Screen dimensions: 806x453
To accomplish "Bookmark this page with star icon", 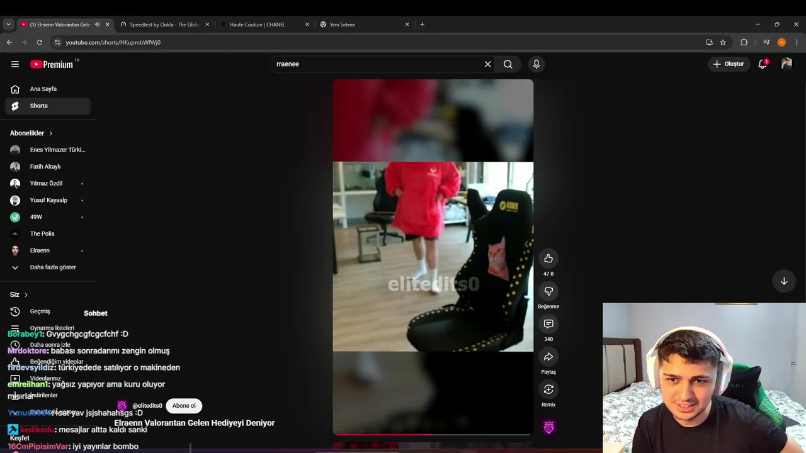I will tap(723, 42).
